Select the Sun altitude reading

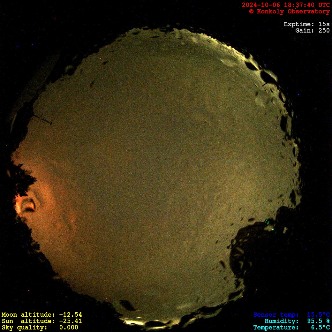pyautogui.click(x=41, y=321)
